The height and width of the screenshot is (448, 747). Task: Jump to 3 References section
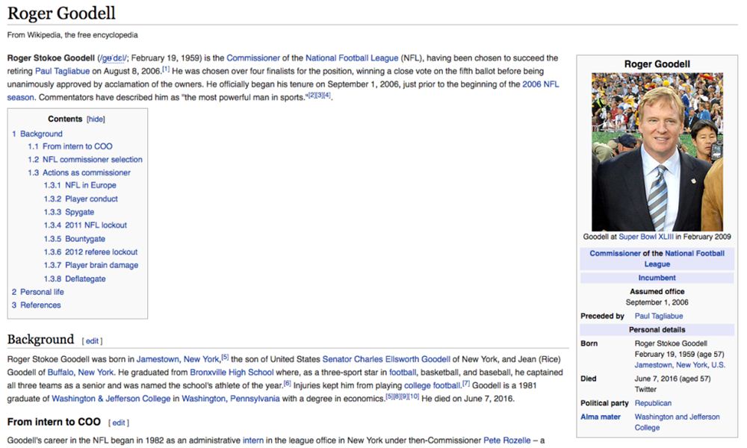[x=36, y=305]
